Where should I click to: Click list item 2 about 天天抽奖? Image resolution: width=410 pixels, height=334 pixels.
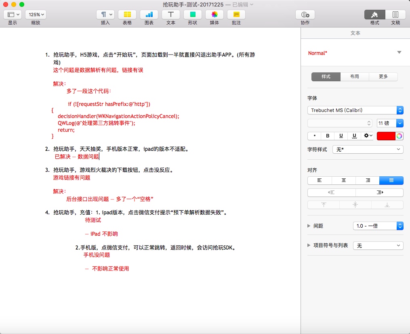point(117,149)
